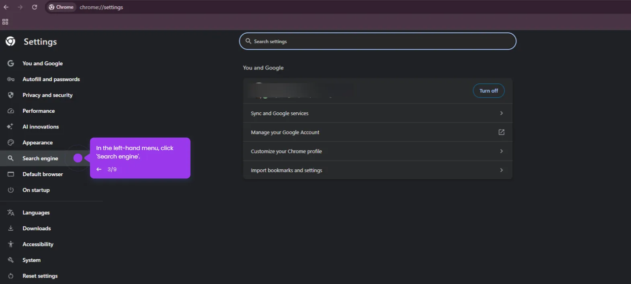Screen dimensions: 631x284
Task: Click the browser back arrow
Action: coord(6,7)
